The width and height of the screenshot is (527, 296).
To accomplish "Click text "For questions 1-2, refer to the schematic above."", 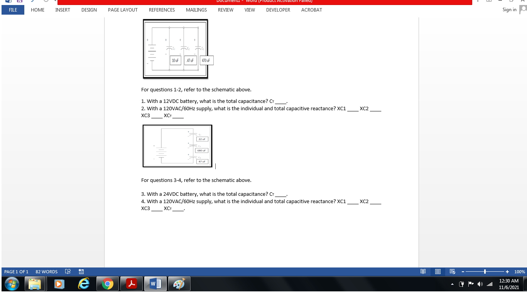I will click(196, 89).
